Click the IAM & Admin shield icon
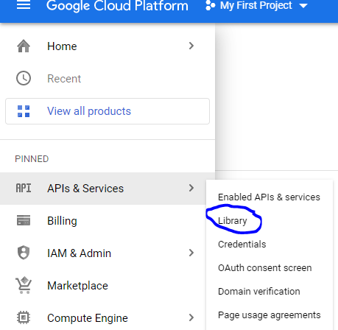This screenshot has width=338, height=330. 24,253
